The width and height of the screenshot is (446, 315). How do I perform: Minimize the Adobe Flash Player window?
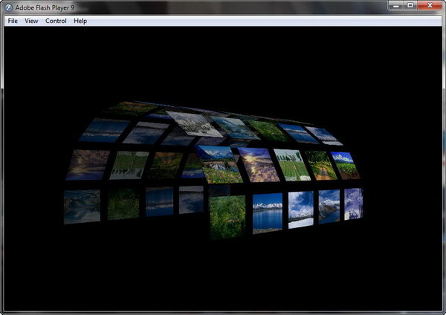[394, 6]
